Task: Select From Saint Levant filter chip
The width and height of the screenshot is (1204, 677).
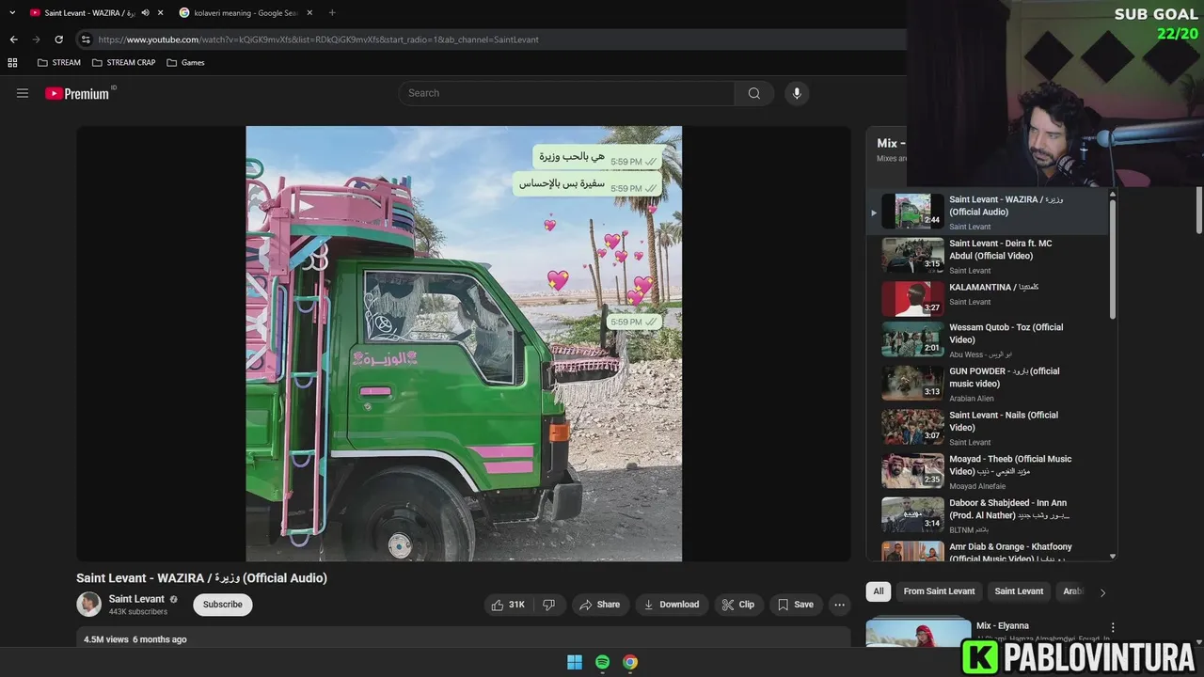Action: click(x=939, y=591)
